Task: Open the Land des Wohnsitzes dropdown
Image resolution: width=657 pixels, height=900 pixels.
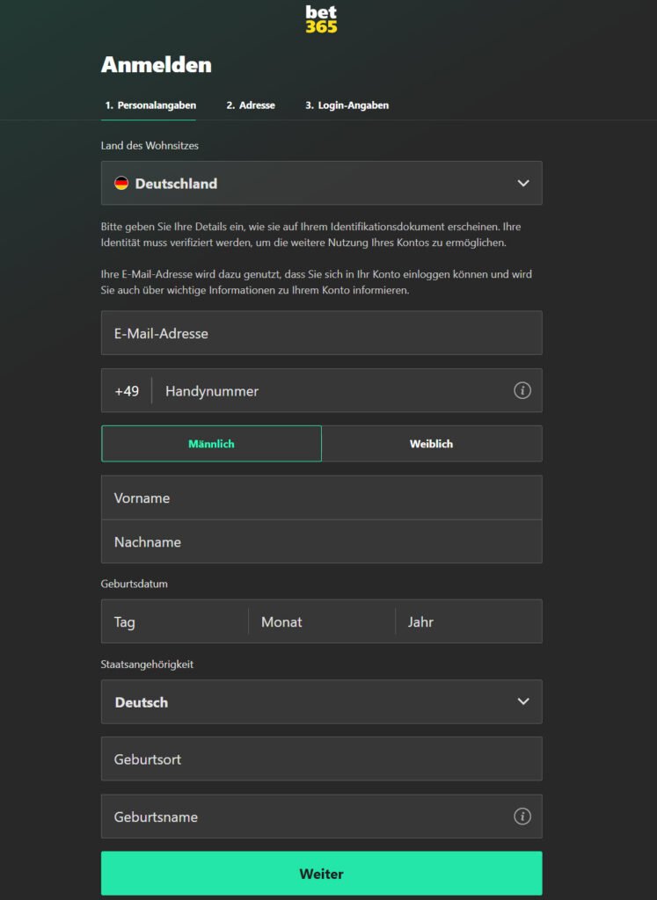Action: tap(321, 184)
